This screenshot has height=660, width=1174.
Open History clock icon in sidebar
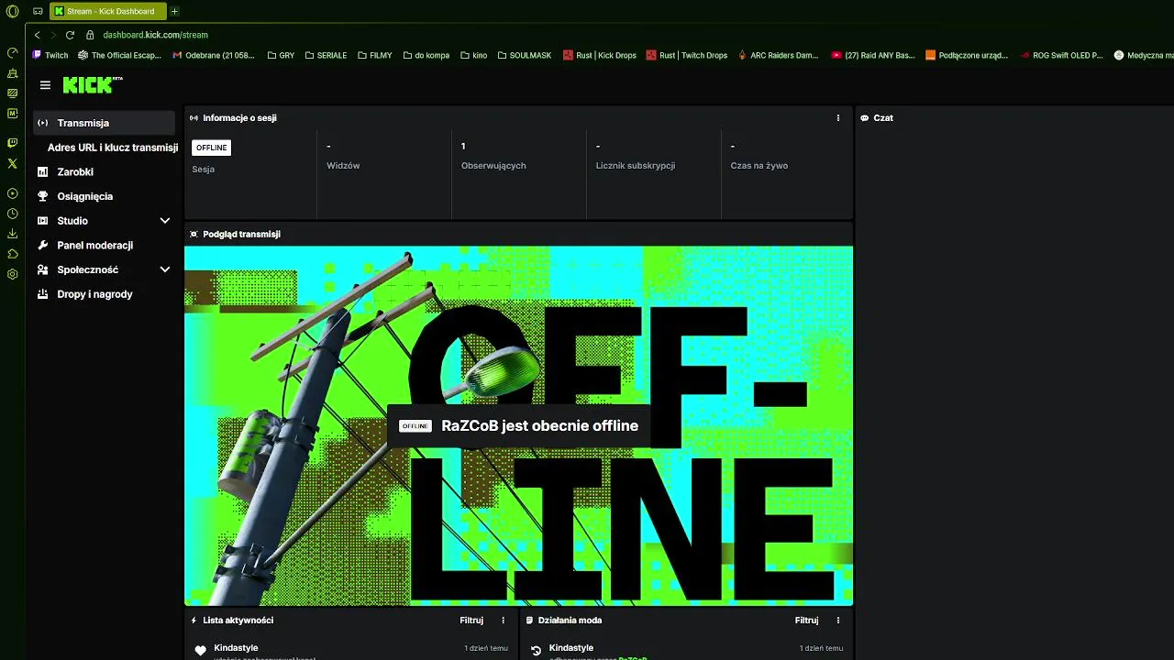click(12, 214)
